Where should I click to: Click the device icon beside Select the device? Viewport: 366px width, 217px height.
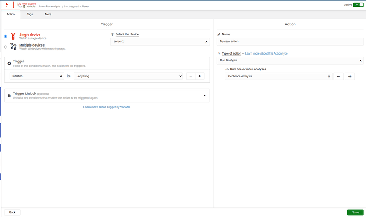click(x=112, y=34)
